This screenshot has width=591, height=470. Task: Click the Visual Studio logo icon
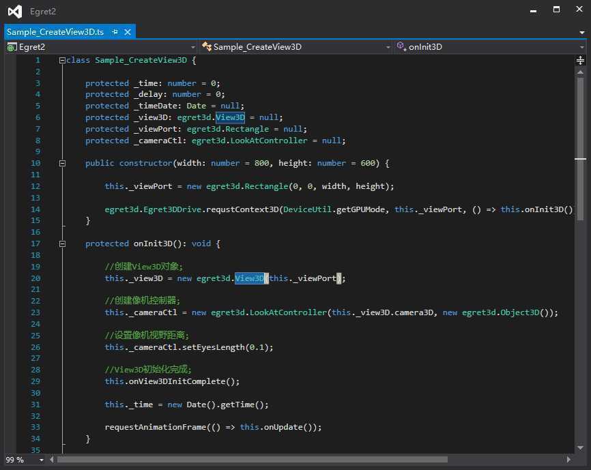[15, 12]
